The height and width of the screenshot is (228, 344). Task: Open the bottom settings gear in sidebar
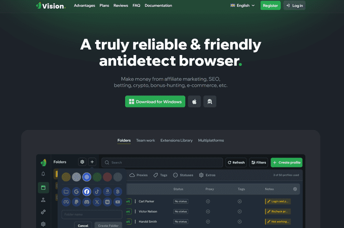43,224
